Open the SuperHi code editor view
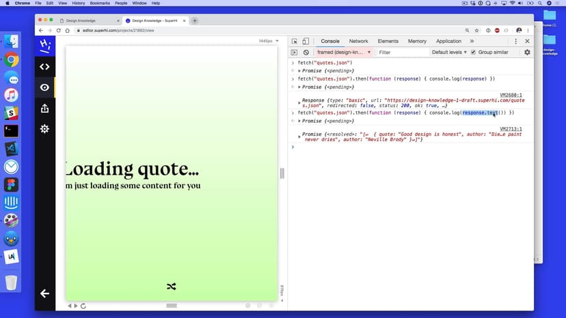Screen dimensions: 566x318 pyautogui.click(x=44, y=67)
